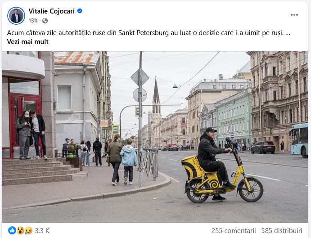
Task: Click the post text about Sankt Petersburg
Action: tap(149, 33)
